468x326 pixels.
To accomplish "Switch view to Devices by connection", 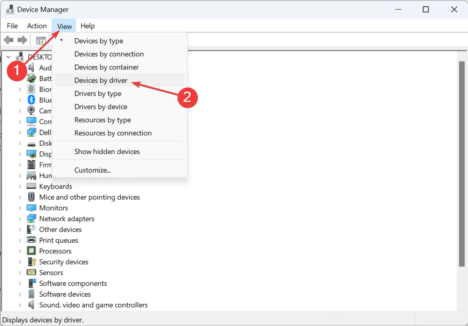I will tap(109, 54).
